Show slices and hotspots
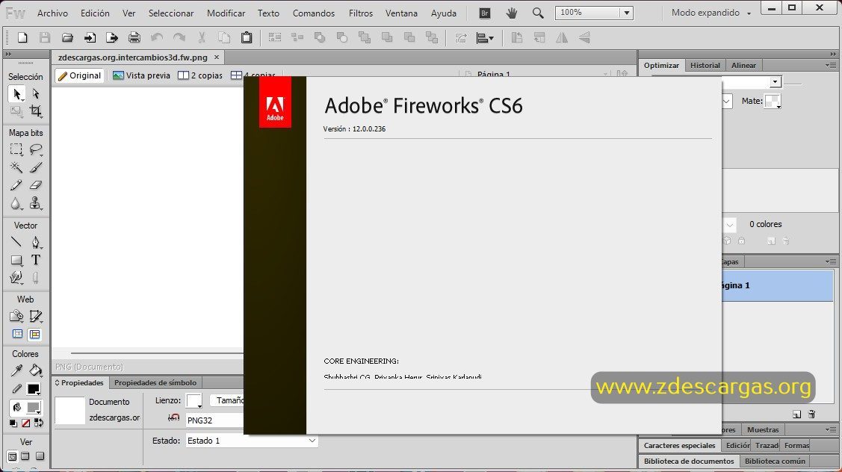This screenshot has width=842, height=472. click(x=35, y=335)
